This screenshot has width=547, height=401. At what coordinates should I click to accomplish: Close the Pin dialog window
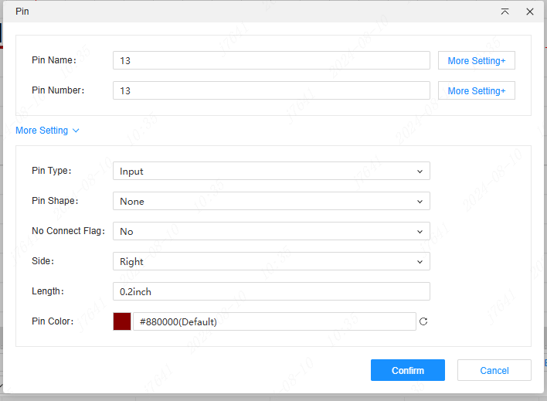(530, 12)
